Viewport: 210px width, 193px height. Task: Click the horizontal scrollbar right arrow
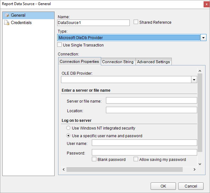pyautogui.click(x=195, y=170)
